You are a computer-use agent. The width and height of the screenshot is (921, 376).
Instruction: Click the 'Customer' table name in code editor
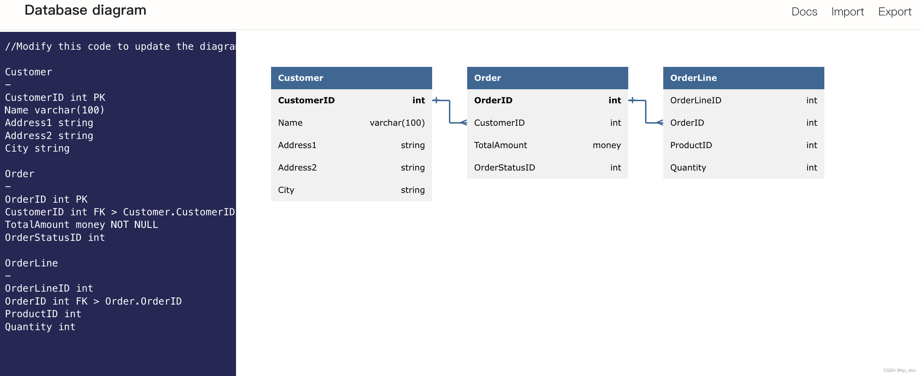click(x=29, y=72)
